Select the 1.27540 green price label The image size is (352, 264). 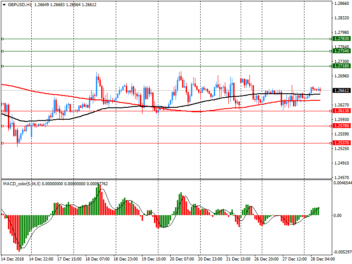[341, 51]
